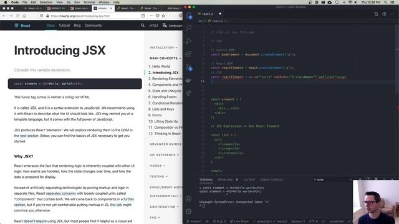Expand the Hooks section
This screenshot has width=399, height=224.
coord(157,166)
